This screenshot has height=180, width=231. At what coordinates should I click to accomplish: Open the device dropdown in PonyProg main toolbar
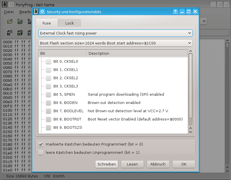204,21
